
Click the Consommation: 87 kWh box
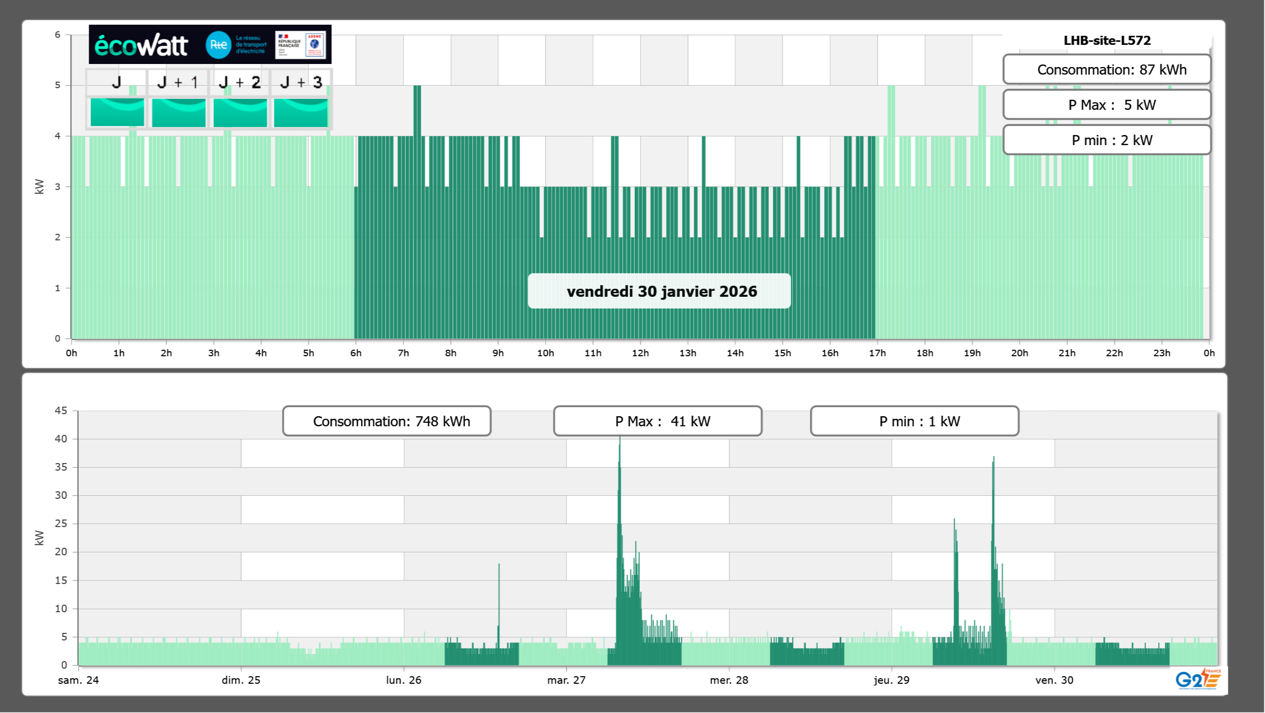click(x=1106, y=70)
